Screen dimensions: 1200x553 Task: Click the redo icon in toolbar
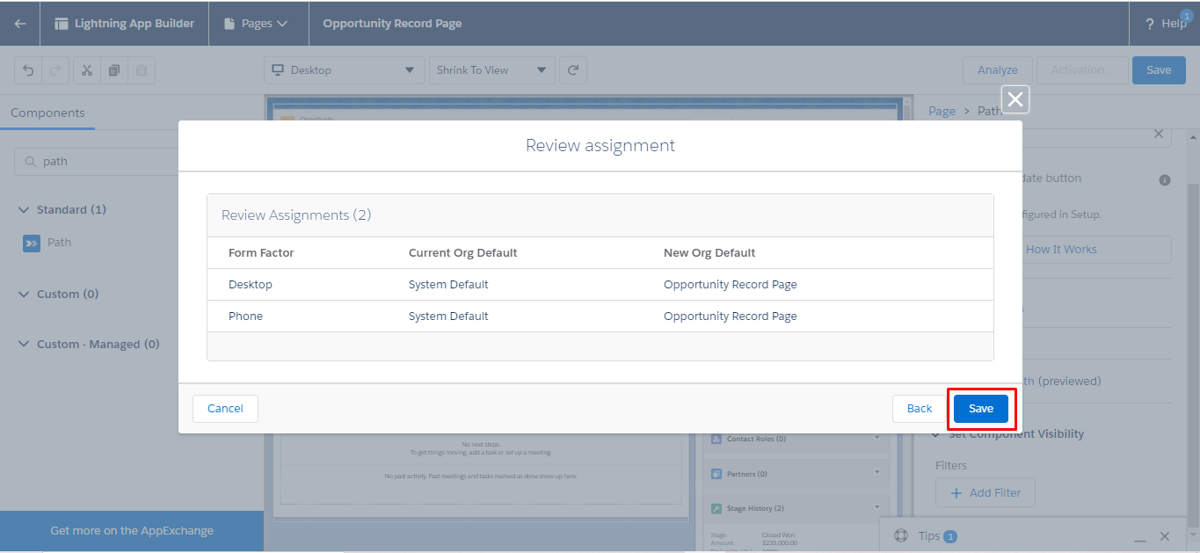[54, 70]
